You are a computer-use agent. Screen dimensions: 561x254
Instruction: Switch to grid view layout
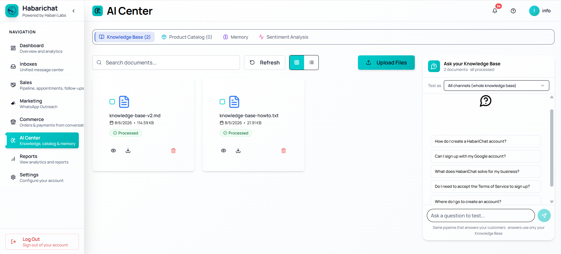point(297,62)
